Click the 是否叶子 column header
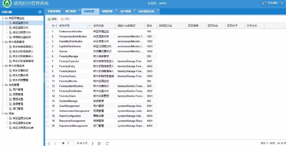 235,26
